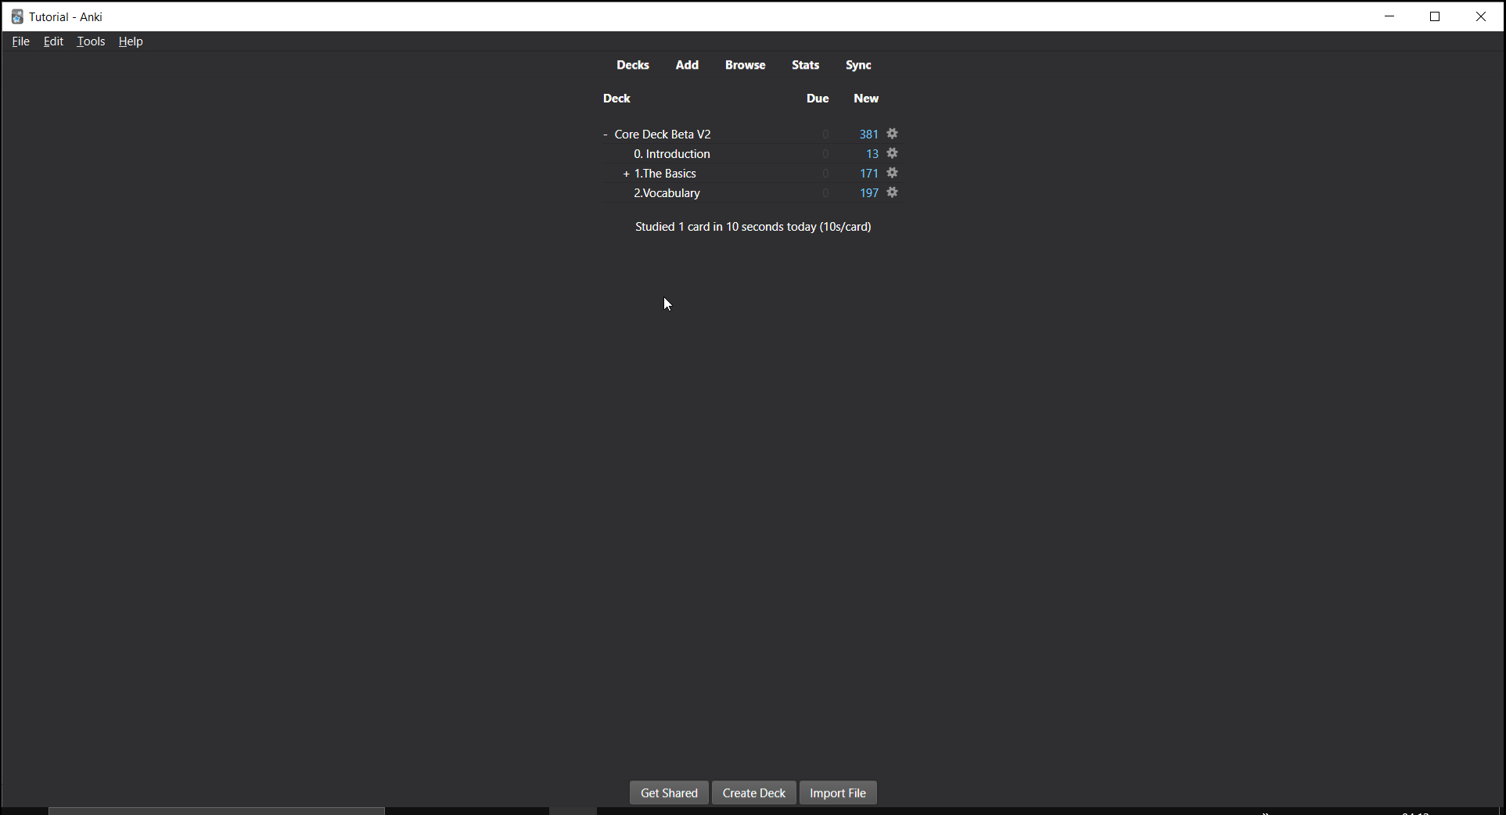Open the 1.The Basics deck
This screenshot has height=815, width=1506.
click(665, 174)
